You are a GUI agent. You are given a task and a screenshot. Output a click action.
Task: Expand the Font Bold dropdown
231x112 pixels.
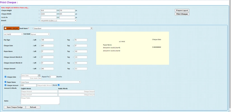pos(40,34)
